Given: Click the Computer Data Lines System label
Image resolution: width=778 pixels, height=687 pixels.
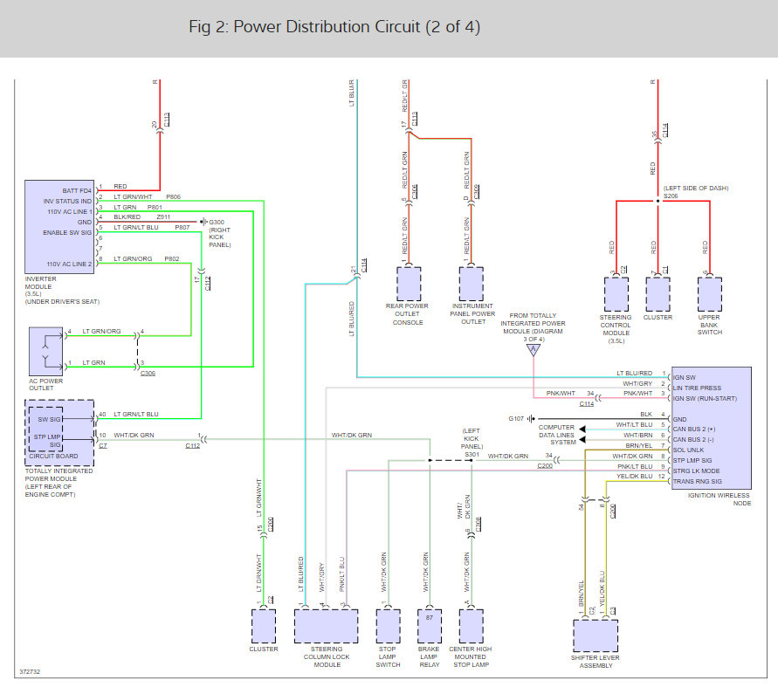Looking at the screenshot, I should pos(557,435).
